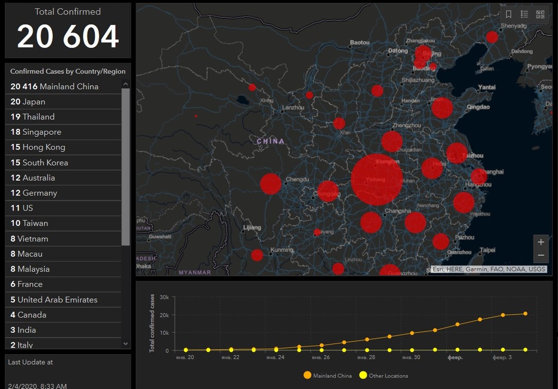
Task: Click the '2/4/2020, 8:33 AM' timestamp
Action: click(x=38, y=386)
